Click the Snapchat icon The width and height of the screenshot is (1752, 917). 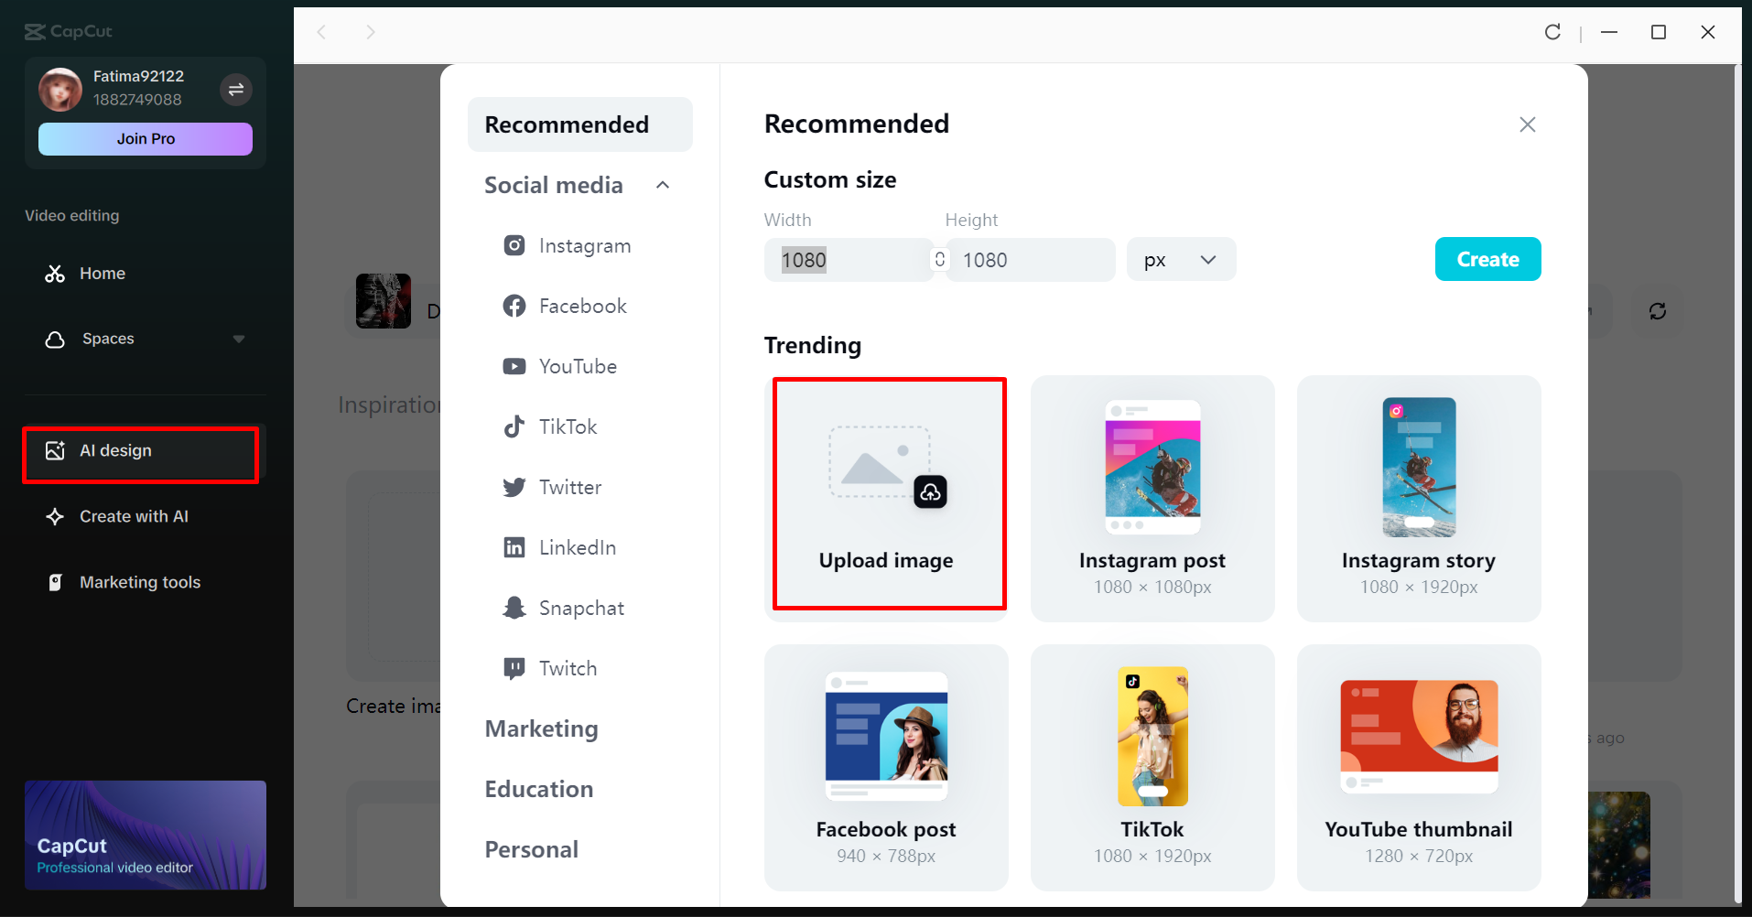coord(514,607)
